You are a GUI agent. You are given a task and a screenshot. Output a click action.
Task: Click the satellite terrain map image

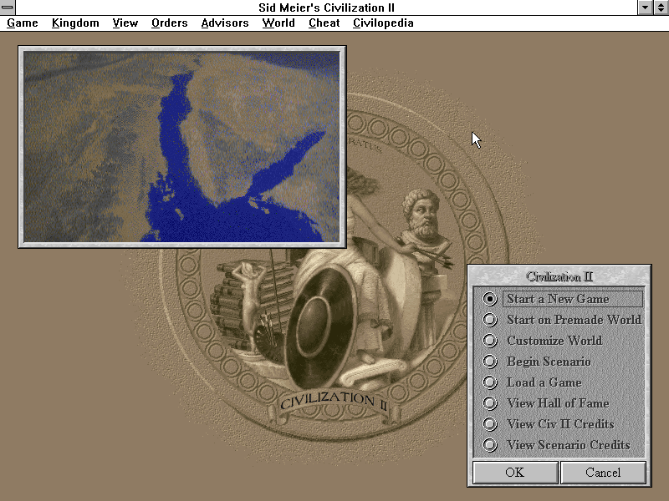(181, 147)
